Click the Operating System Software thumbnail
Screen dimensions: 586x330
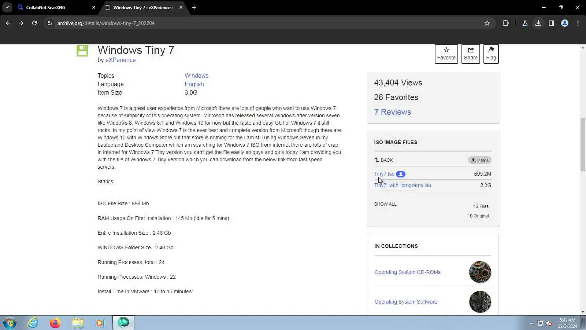pyautogui.click(x=480, y=302)
